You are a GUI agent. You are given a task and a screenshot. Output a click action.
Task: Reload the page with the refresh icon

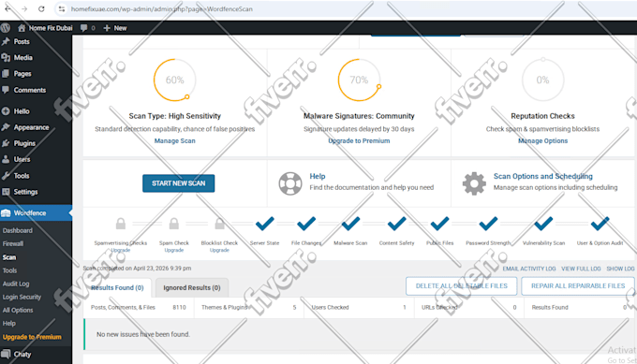point(41,8)
